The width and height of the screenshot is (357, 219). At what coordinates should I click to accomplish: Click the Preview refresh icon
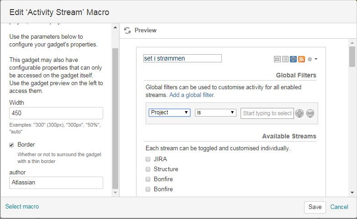[x=128, y=31]
